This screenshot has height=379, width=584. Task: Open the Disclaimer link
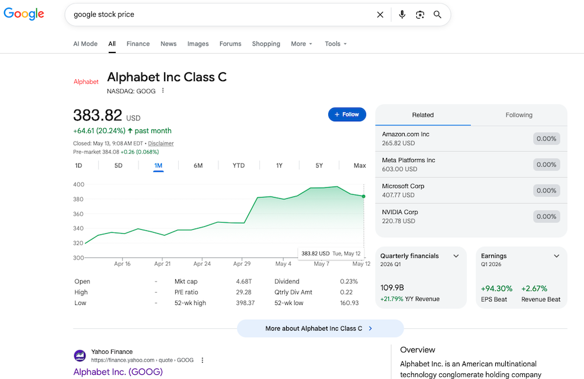(161, 143)
